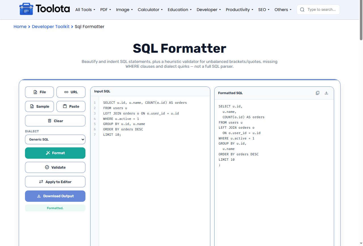
Task: Paste clipboard via Paste button
Action: [x=71, y=107]
